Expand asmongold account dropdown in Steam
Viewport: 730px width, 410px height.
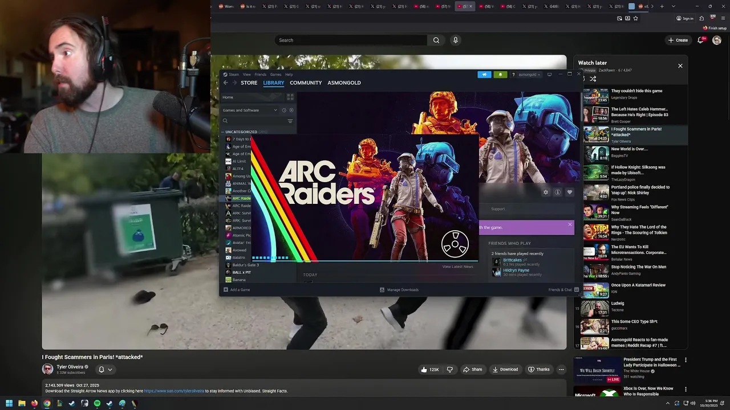tap(529, 75)
